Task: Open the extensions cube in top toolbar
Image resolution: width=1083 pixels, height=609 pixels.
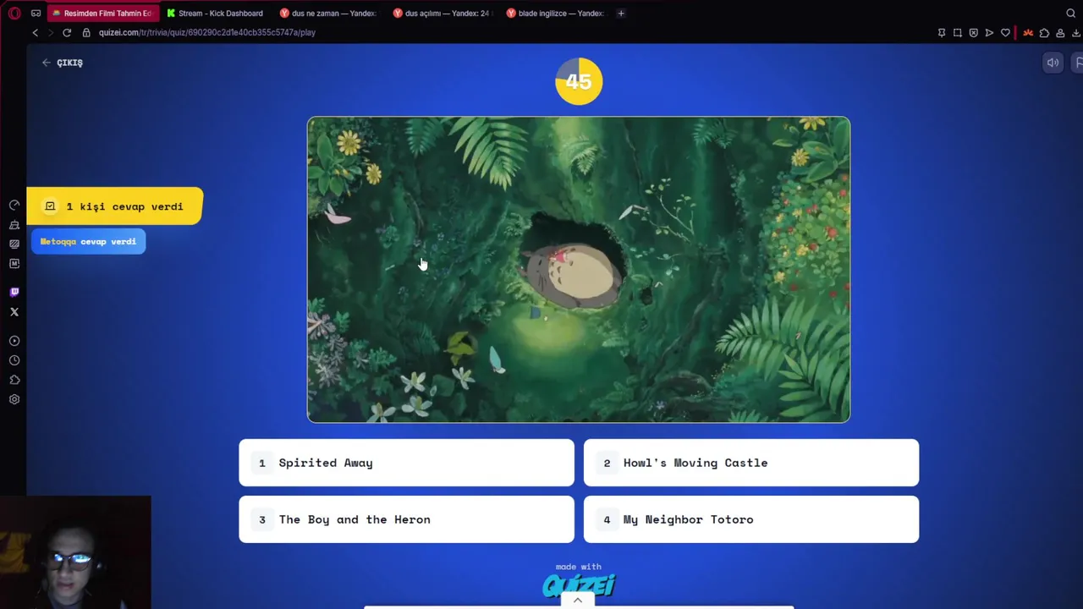Action: coord(1045,33)
